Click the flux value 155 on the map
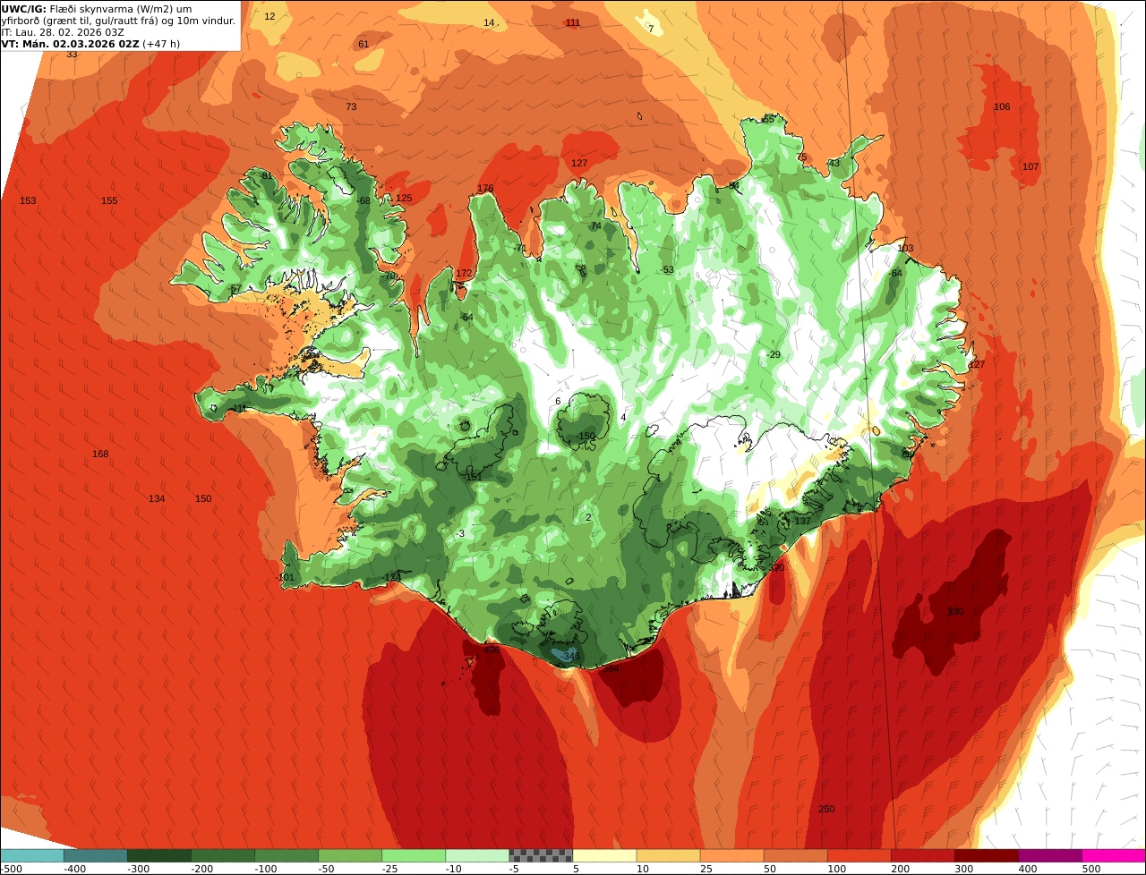Screen dimensions: 1146x875 pos(109,200)
